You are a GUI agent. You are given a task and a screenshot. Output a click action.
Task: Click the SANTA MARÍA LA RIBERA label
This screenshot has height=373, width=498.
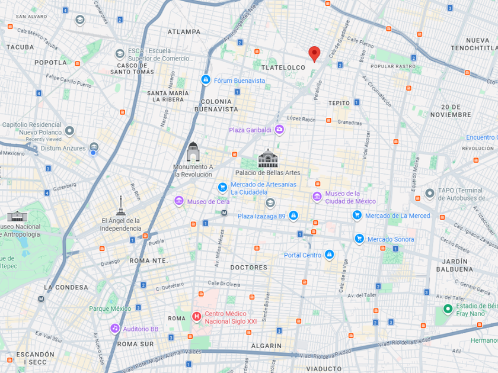point(168,96)
